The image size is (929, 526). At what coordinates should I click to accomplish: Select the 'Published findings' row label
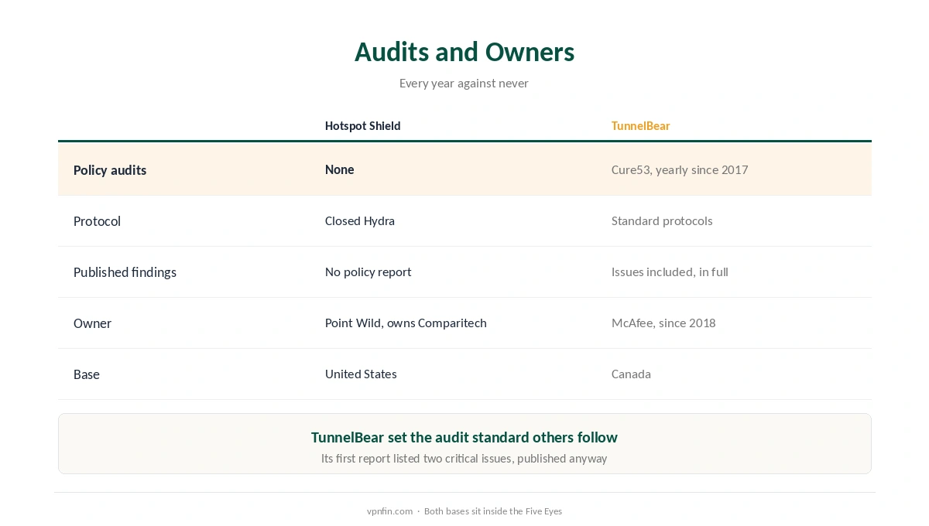point(125,272)
